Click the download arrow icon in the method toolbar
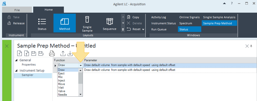Viewport: 257px width, 101px height. pos(70,53)
